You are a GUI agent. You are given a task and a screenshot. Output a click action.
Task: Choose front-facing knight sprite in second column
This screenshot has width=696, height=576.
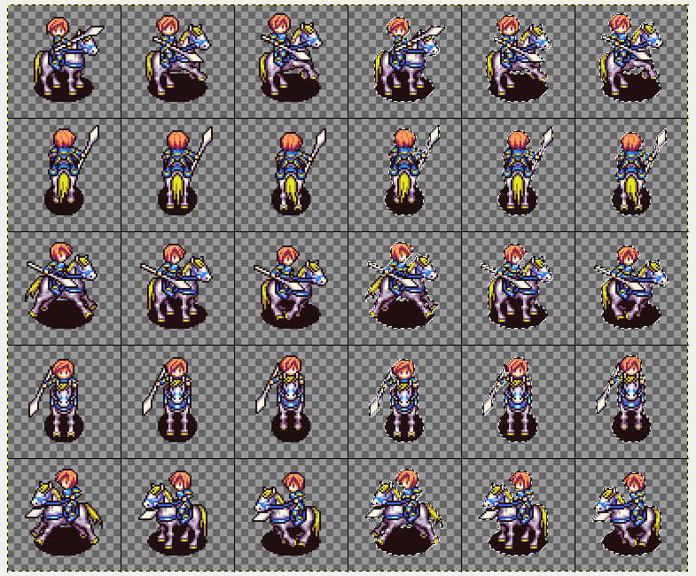click(x=169, y=400)
